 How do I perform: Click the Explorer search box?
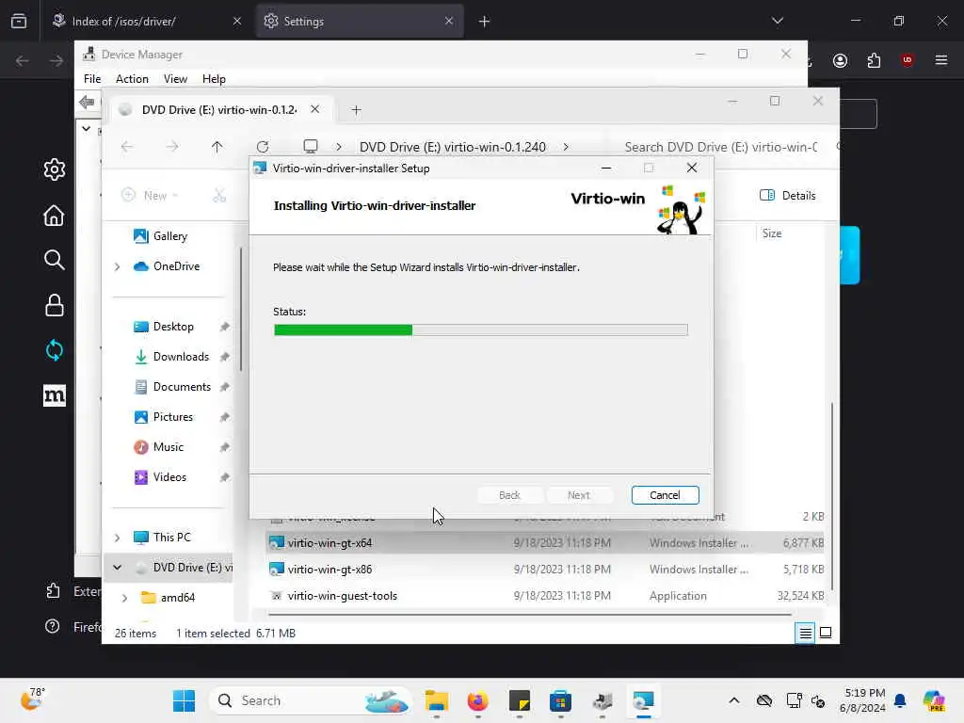[x=728, y=147]
